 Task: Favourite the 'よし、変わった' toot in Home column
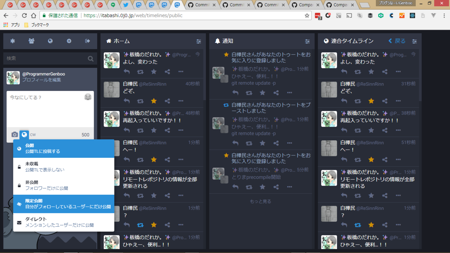tap(154, 72)
